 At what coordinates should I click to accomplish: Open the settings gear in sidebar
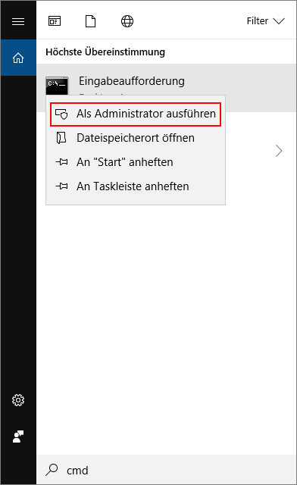click(18, 400)
